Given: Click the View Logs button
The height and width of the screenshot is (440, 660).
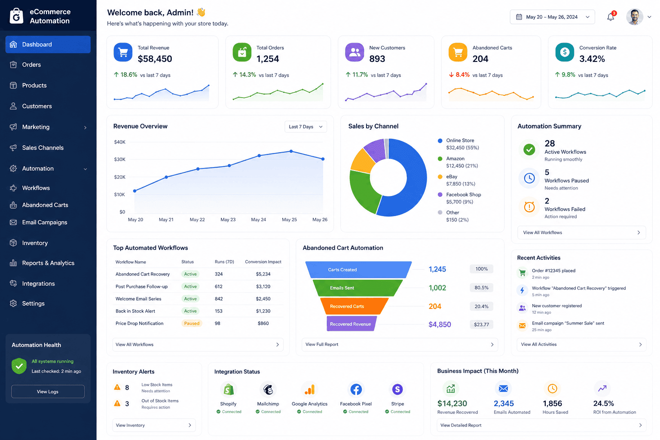Looking at the screenshot, I should tap(48, 391).
